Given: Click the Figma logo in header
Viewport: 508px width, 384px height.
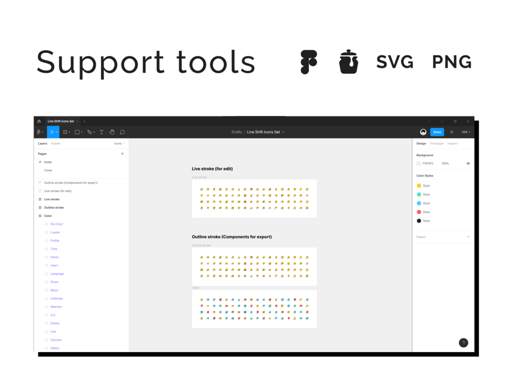Looking at the screenshot, I should [309, 62].
